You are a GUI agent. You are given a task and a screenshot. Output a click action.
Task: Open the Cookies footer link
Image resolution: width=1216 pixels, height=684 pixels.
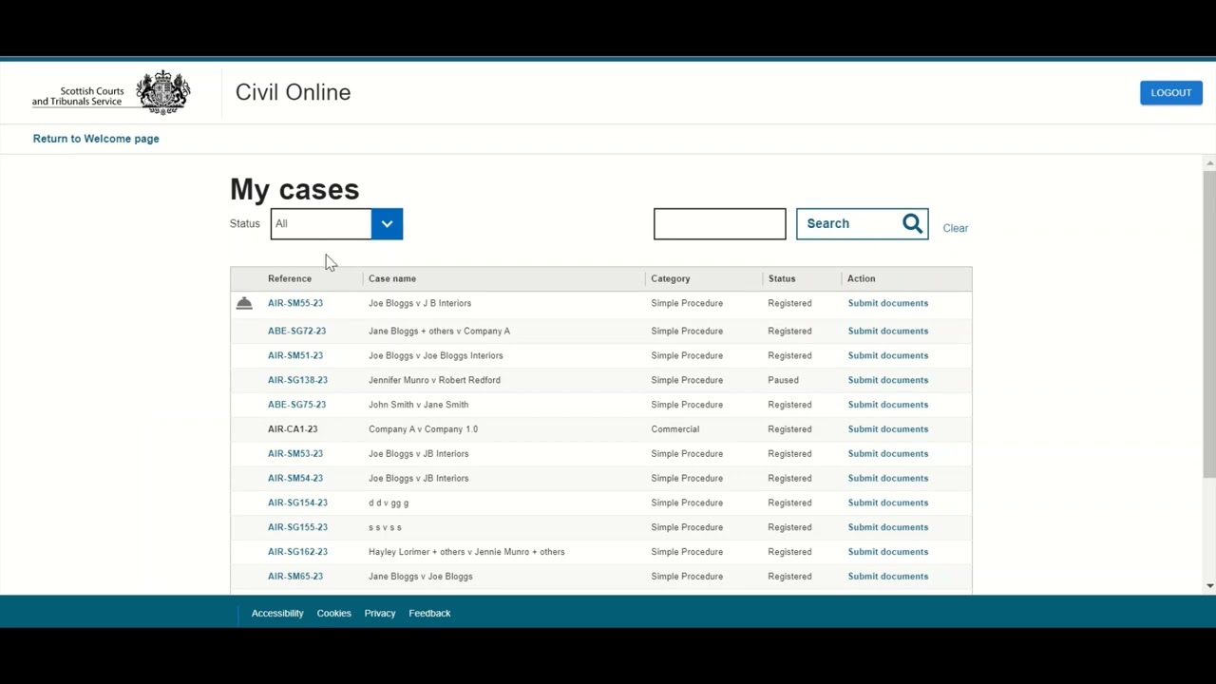[334, 614]
